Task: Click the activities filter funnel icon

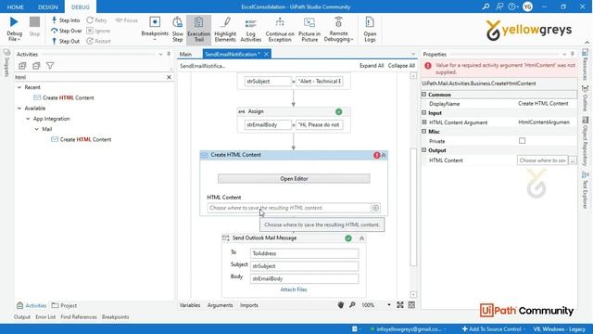Action: pos(50,66)
